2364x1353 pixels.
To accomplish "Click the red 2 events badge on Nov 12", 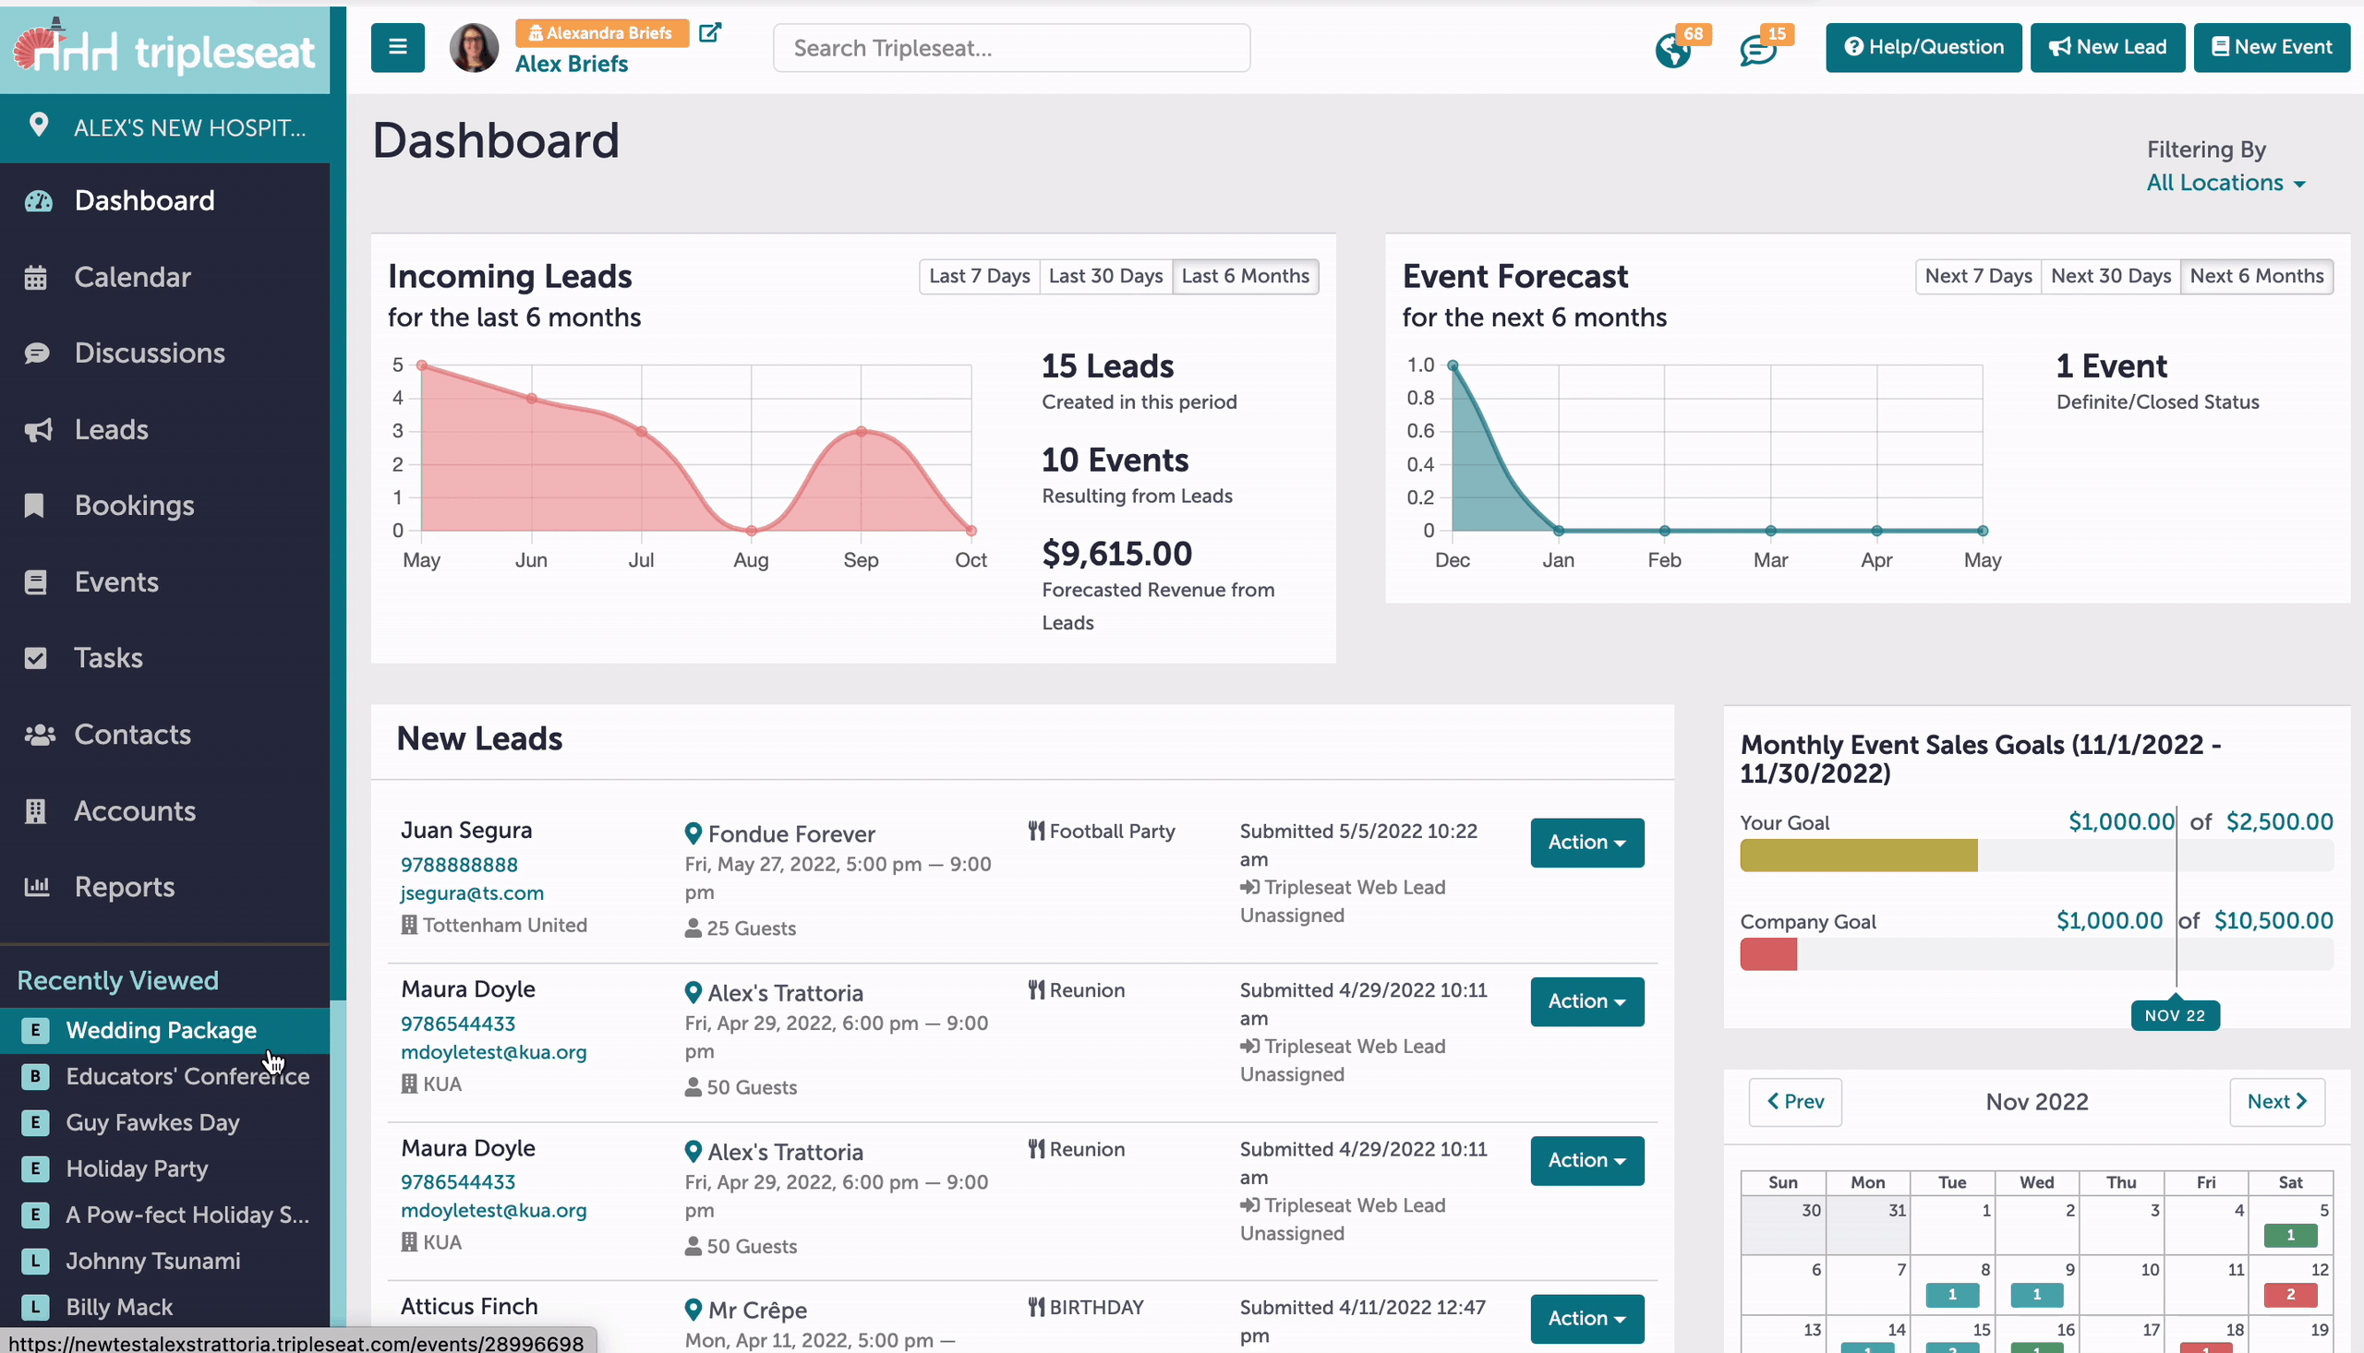I will (x=2289, y=1295).
